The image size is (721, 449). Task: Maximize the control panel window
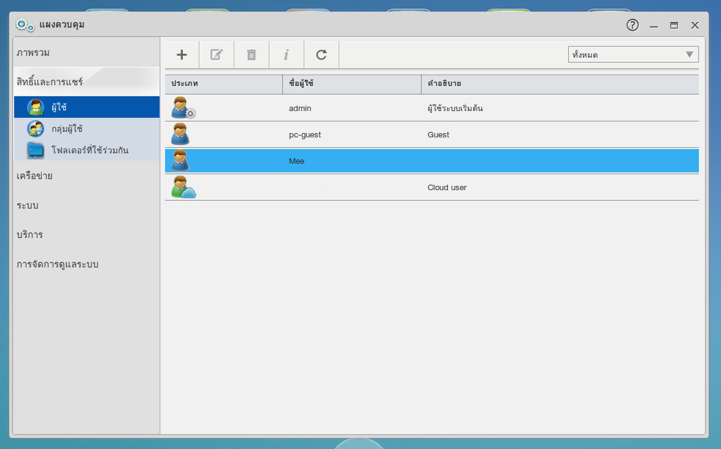click(x=674, y=25)
